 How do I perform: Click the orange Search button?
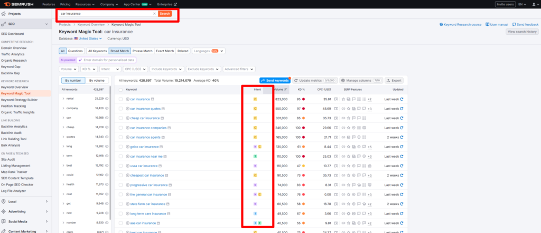click(165, 14)
